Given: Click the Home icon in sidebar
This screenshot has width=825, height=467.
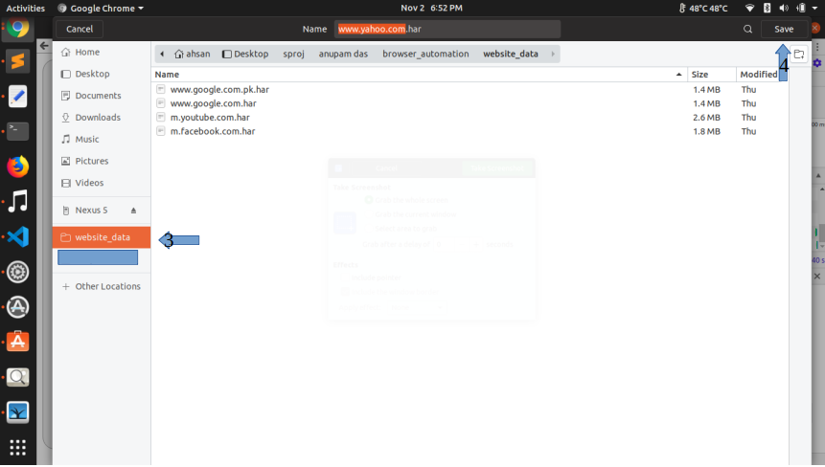Looking at the screenshot, I should coord(66,52).
